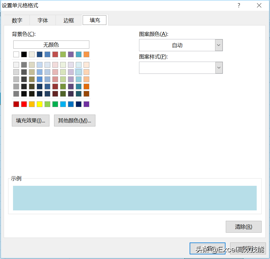Pick navy swatch in standard colors row
270x259 pixels.
click(x=79, y=104)
